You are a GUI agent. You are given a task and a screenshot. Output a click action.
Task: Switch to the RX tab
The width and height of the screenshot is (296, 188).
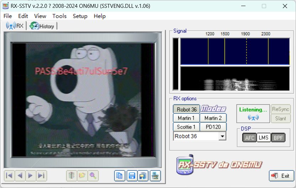pyautogui.click(x=15, y=26)
